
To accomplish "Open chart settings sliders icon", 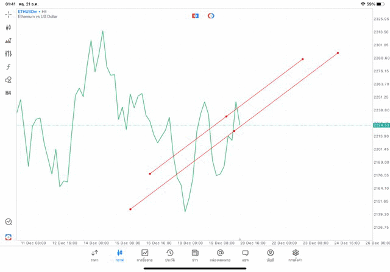I will click(8, 54).
